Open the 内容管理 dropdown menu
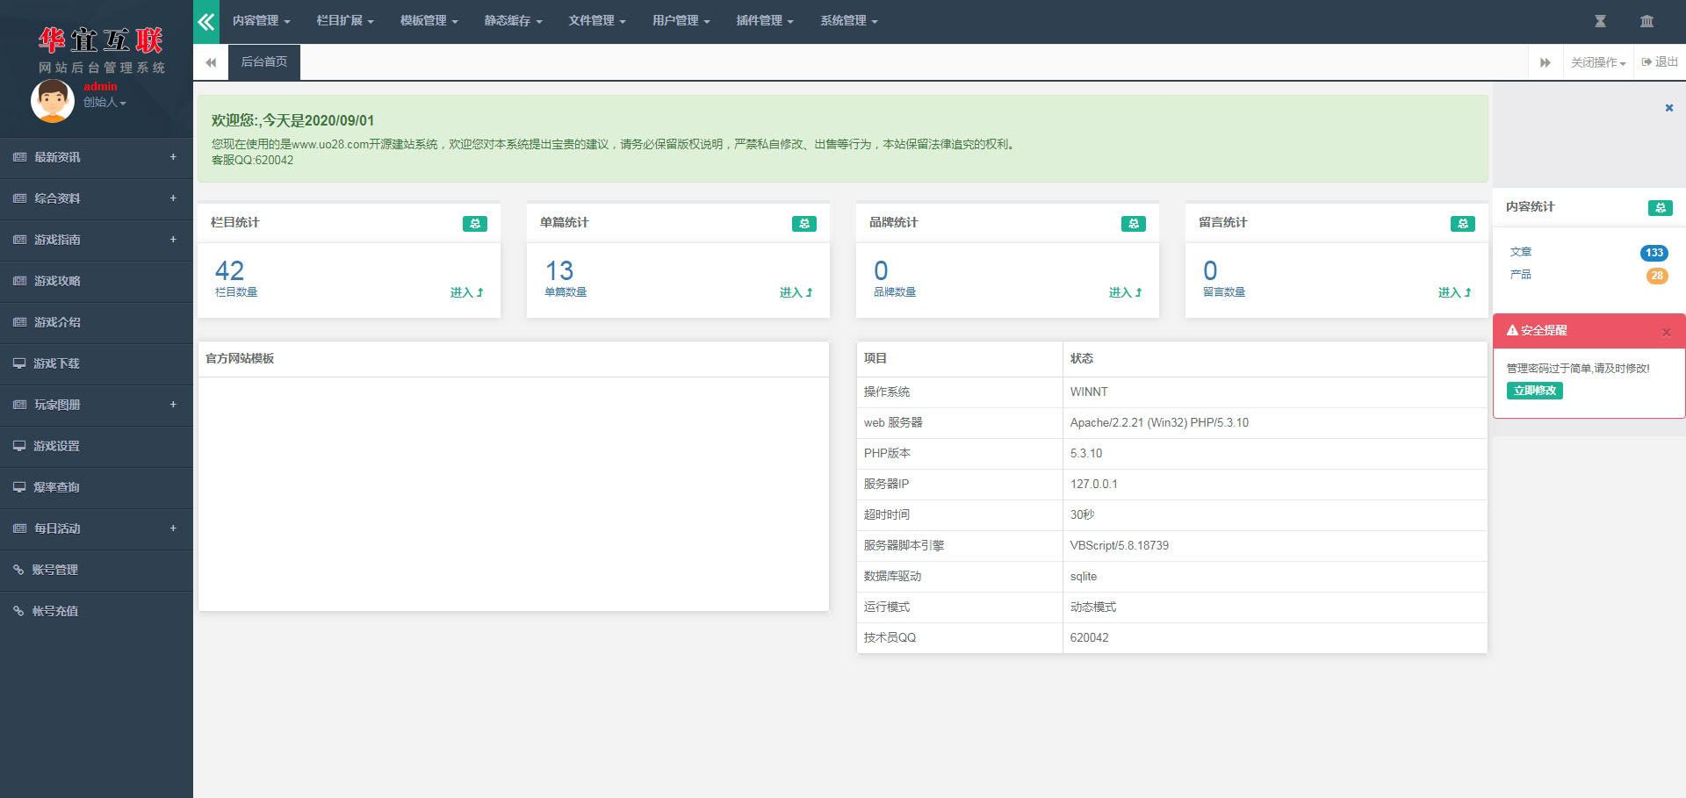This screenshot has width=1686, height=798. 261,21
